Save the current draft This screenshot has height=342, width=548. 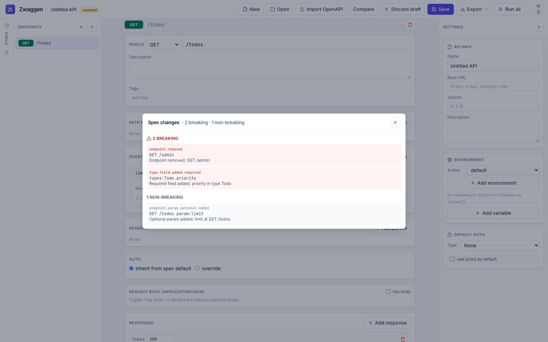coord(440,9)
